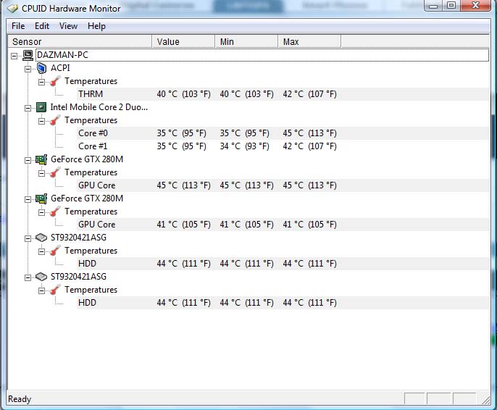The image size is (497, 410).
Task: Collapse the second ST9320421ASG drive node
Action: pyautogui.click(x=28, y=278)
